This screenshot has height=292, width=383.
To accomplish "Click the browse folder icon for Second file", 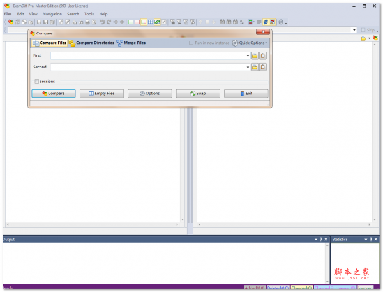I will coord(254,67).
